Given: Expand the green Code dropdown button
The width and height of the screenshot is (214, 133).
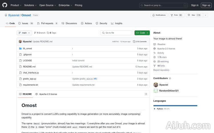Looking at the screenshot, I should [142, 33].
